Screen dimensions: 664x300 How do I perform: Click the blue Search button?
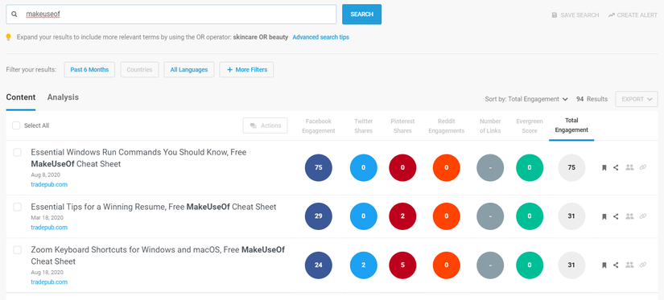pyautogui.click(x=361, y=14)
